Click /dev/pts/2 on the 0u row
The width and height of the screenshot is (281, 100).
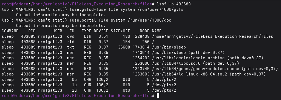164,80
